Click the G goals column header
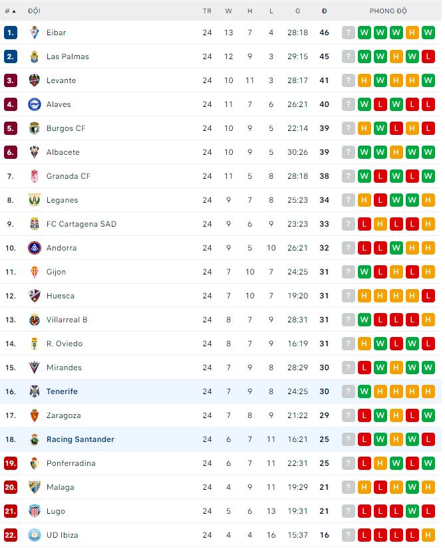445x551 pixels. 297,11
